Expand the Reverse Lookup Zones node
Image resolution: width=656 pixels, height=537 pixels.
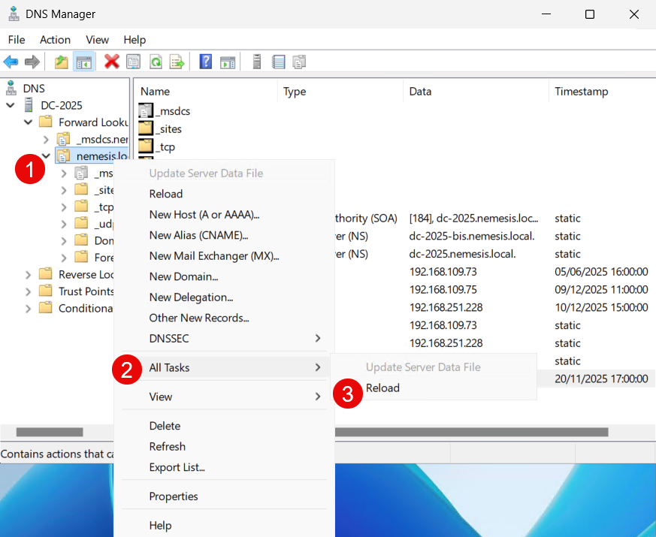point(27,275)
